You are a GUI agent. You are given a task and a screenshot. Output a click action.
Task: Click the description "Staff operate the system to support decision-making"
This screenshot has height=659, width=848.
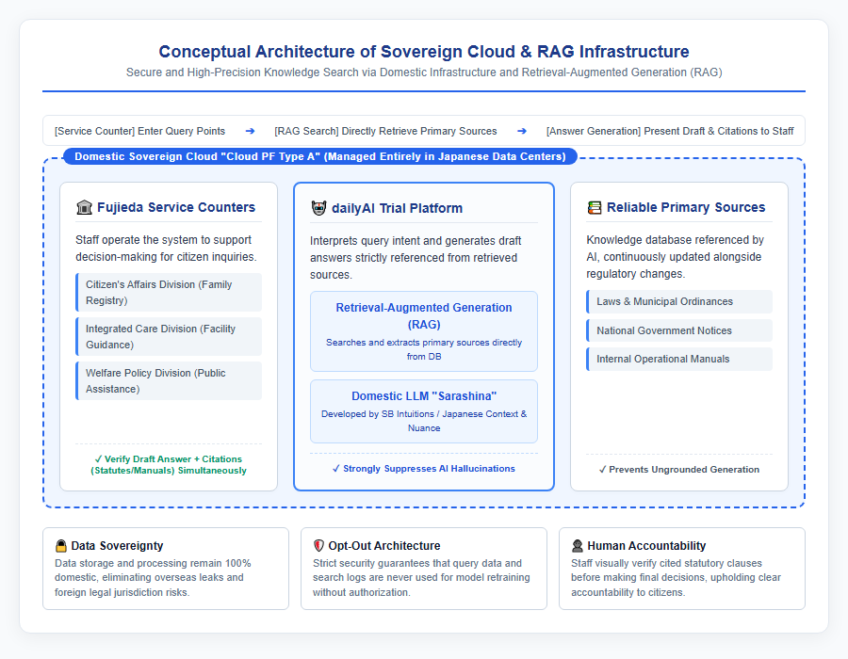point(166,248)
